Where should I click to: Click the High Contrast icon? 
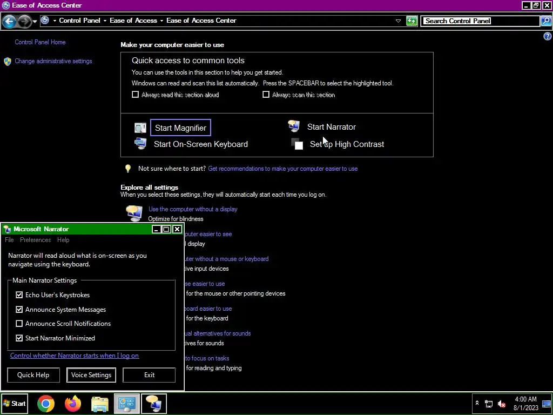point(297,144)
